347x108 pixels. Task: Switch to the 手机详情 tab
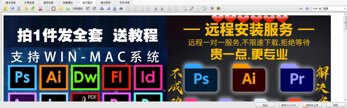coord(124,3)
